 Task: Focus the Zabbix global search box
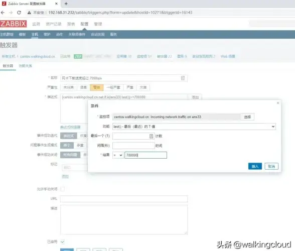pyautogui.click(x=272, y=24)
